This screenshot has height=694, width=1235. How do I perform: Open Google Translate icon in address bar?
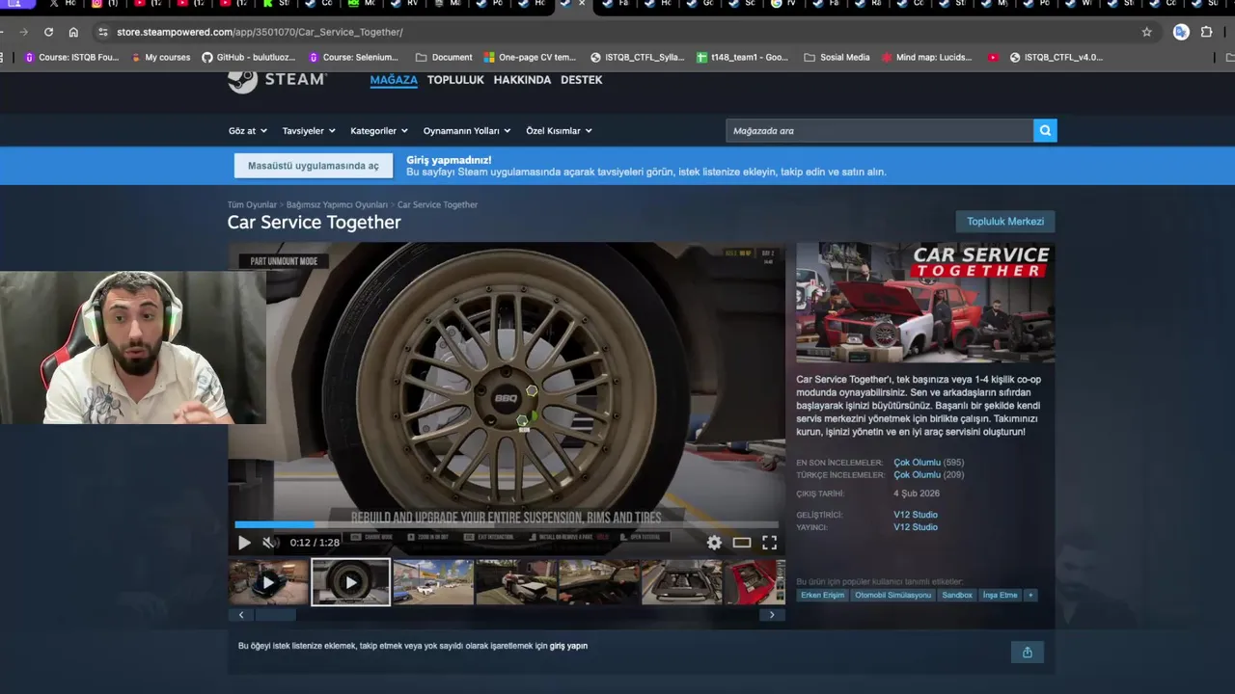(1181, 32)
